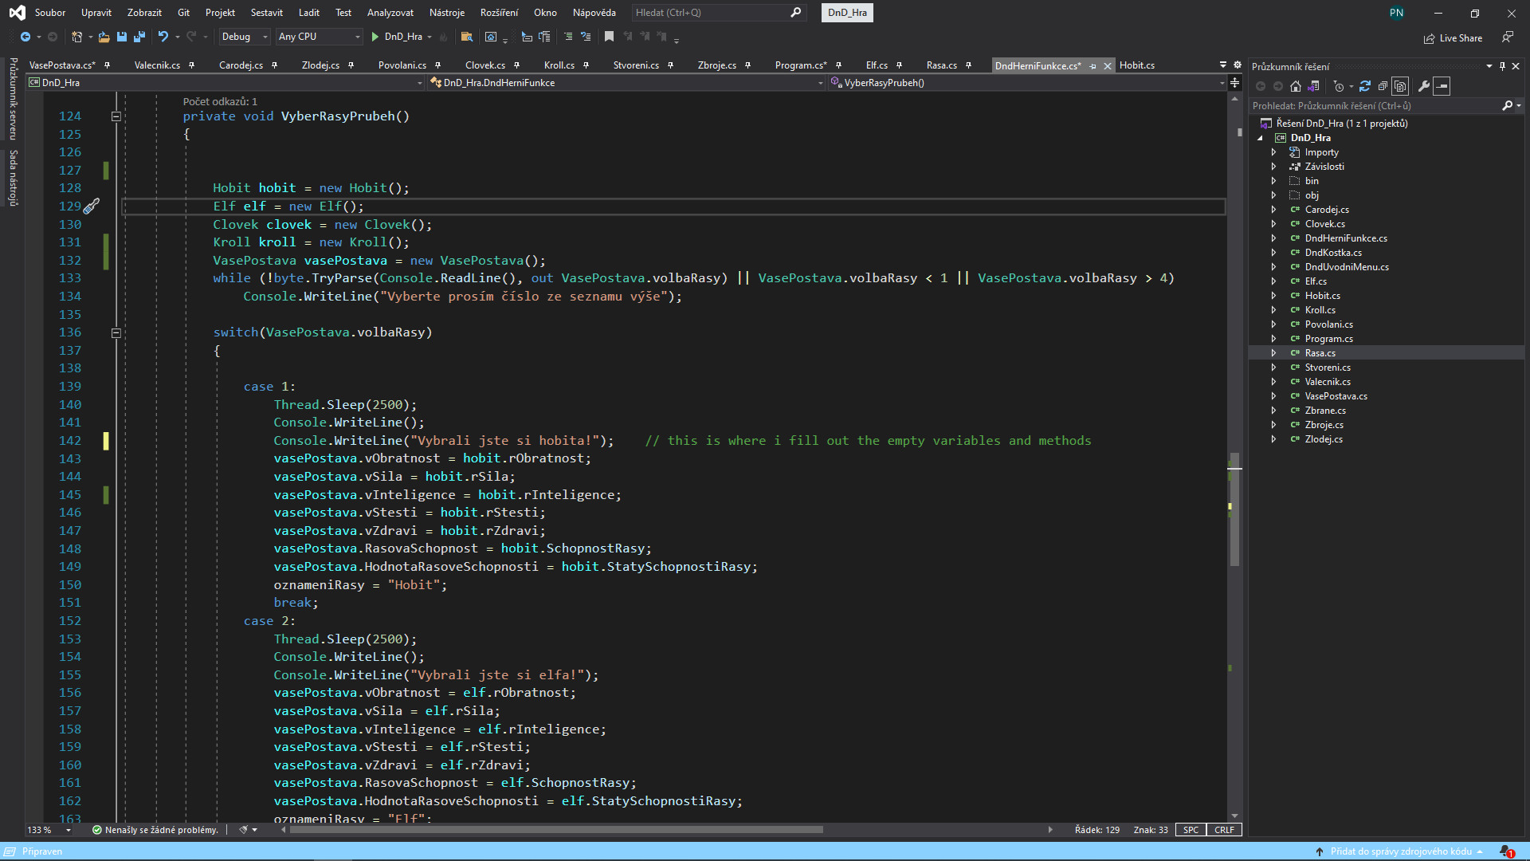Click Přidat do správy zdrojového kódu
The width and height of the screenshot is (1530, 861).
pos(1400,851)
